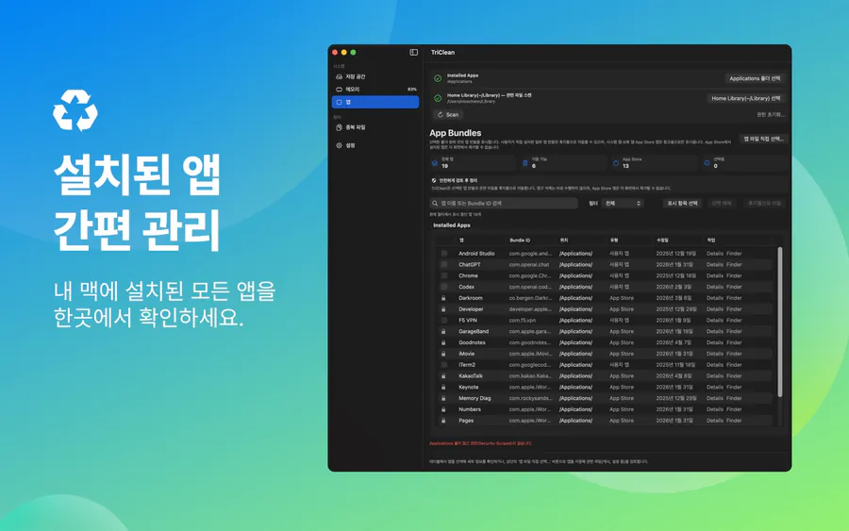
Task: Check the iTerm2 row checkbox
Action: click(x=444, y=365)
